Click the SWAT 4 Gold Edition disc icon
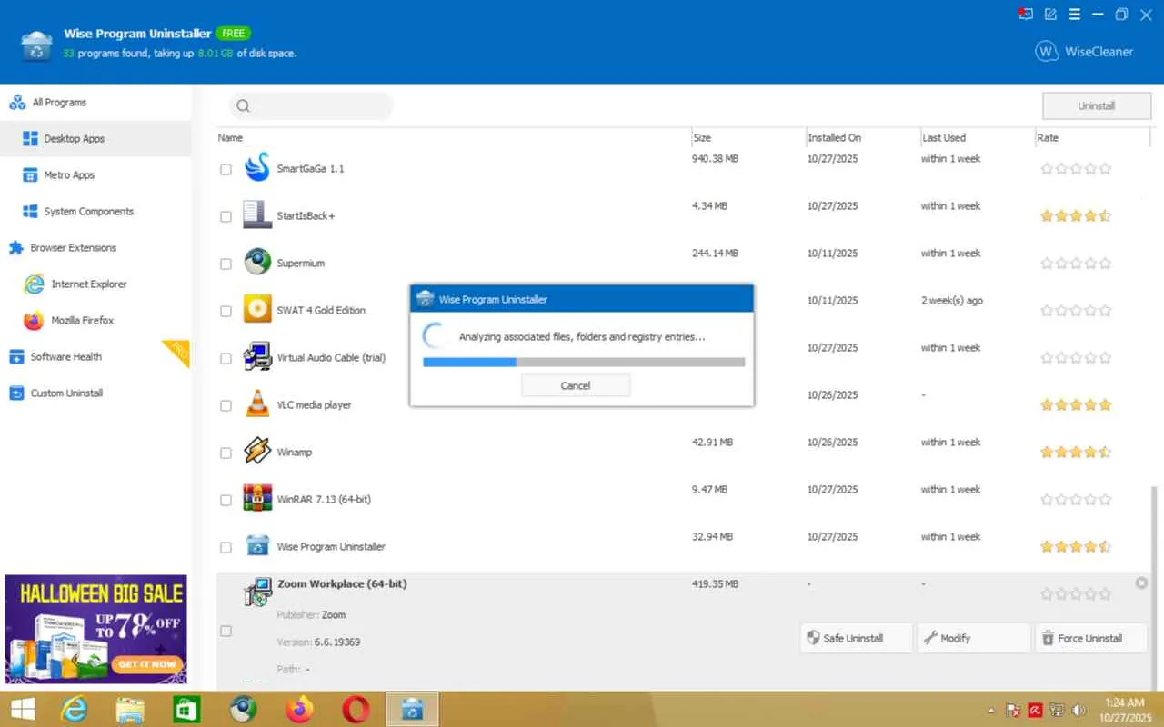The height and width of the screenshot is (727, 1164). 257,309
